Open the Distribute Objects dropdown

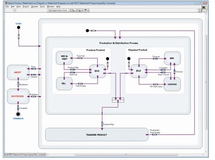point(80,10)
